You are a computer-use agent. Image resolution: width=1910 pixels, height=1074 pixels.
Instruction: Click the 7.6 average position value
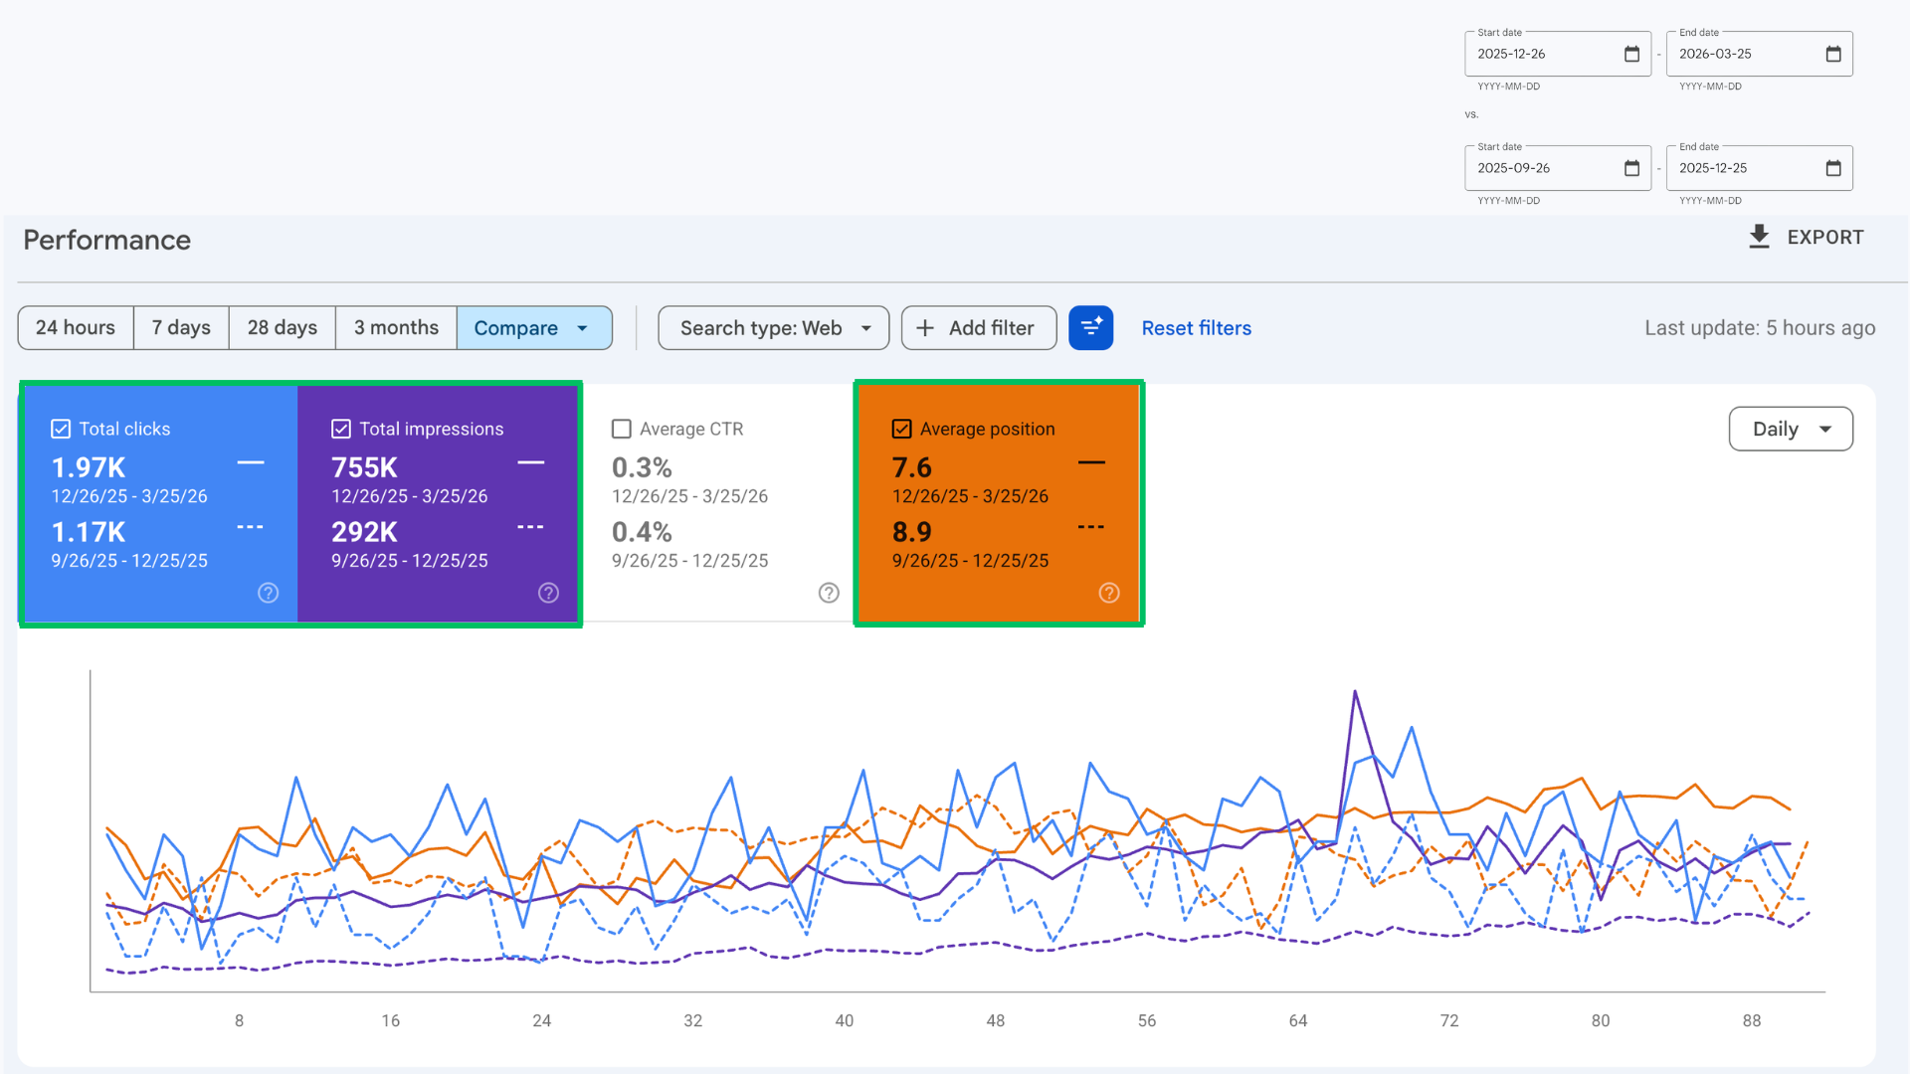(x=911, y=467)
